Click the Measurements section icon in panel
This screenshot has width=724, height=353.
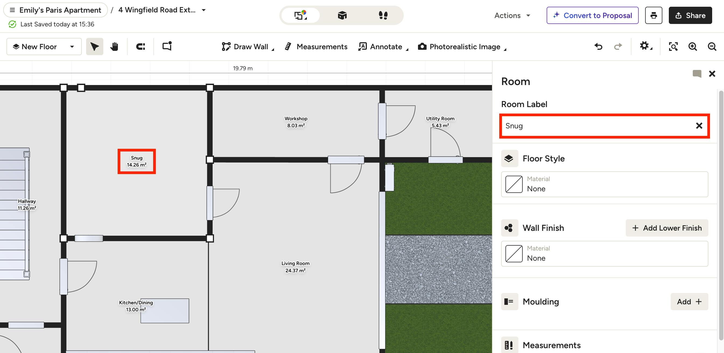(x=509, y=345)
